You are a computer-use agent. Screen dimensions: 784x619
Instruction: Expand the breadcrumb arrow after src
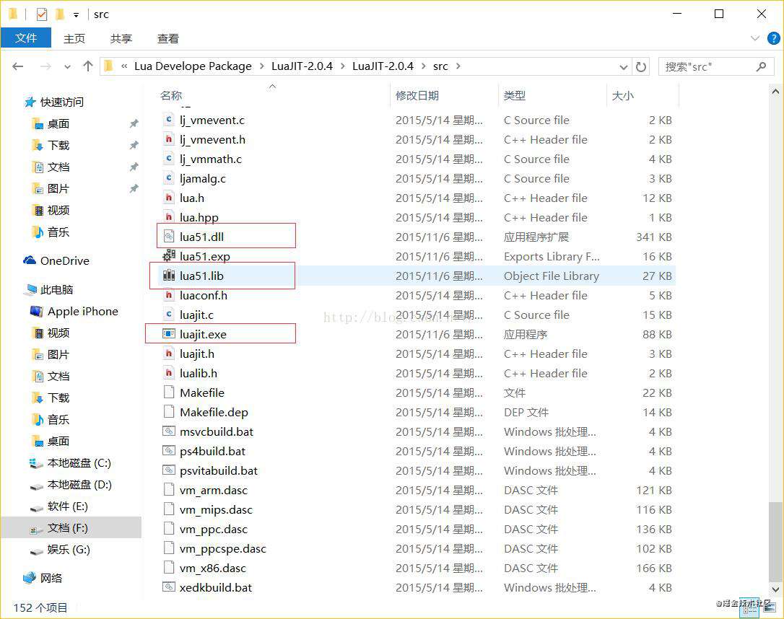coord(458,66)
